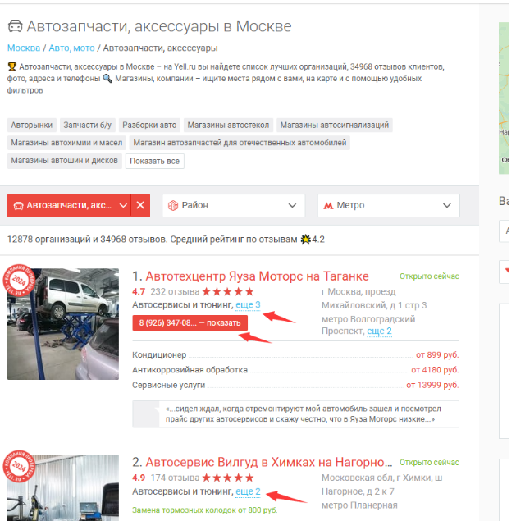The width and height of the screenshot is (516, 521).
Task: Remove the Автозапчасти category filter with X
Action: pyautogui.click(x=140, y=205)
